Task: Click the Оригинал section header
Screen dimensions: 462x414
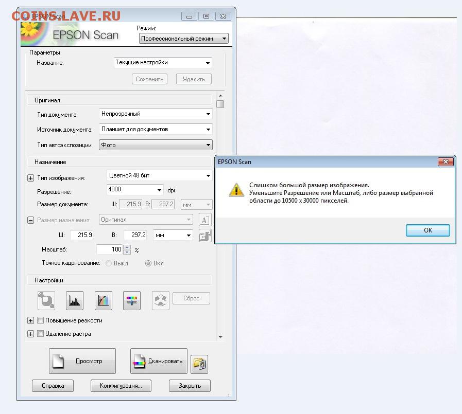Action: coord(119,100)
